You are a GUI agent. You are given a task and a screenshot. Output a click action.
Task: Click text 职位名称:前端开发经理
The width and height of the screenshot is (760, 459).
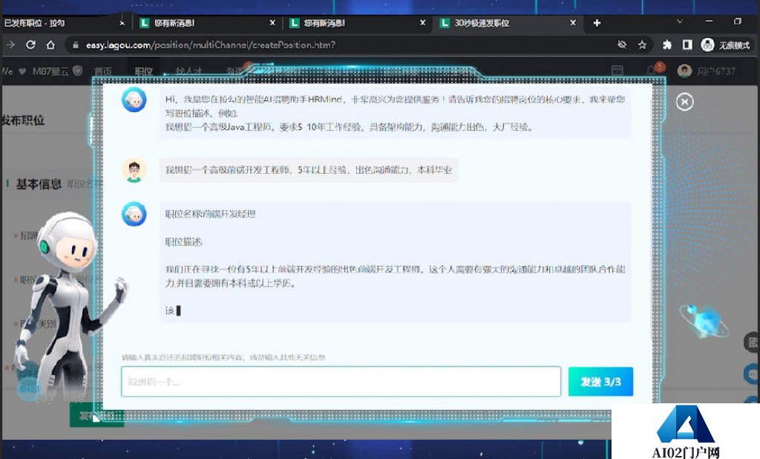click(x=210, y=214)
